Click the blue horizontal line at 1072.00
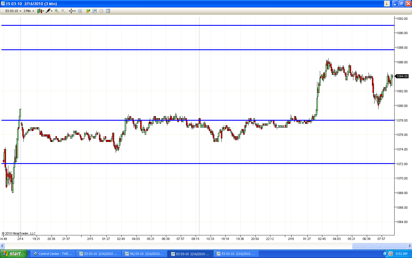The image size is (412, 258). 197,163
